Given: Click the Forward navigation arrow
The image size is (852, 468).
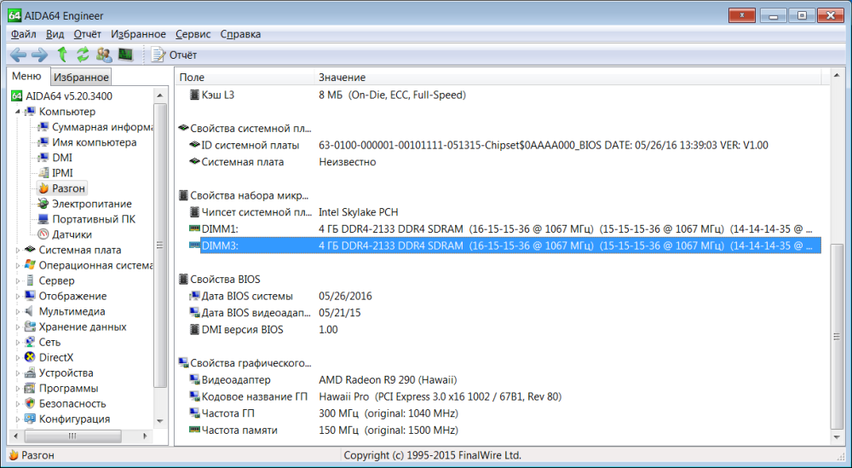Looking at the screenshot, I should click(x=40, y=55).
